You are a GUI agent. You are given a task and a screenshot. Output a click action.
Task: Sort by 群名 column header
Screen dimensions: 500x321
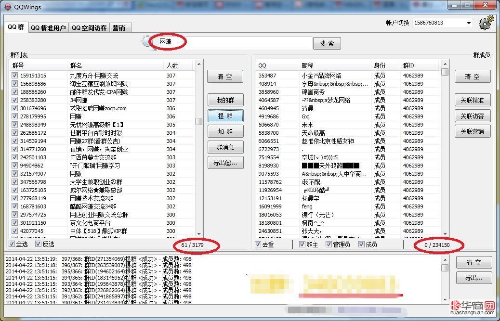pos(116,65)
